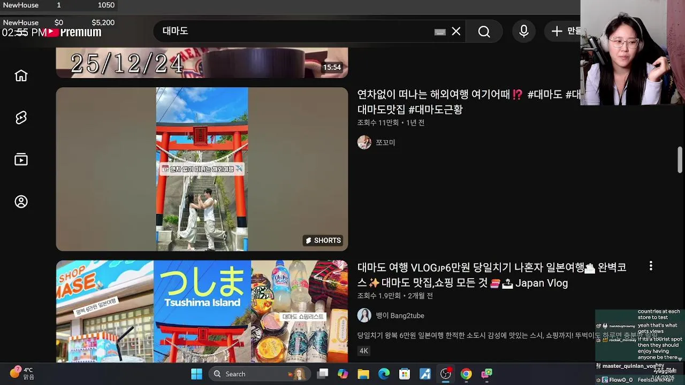Open the Subscriptions sidebar icon
Screen dimensions: 685x385
coord(21,159)
